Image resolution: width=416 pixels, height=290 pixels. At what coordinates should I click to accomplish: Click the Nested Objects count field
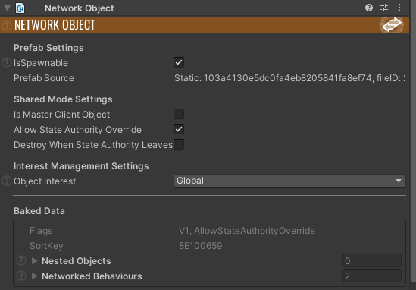pyautogui.click(x=372, y=260)
